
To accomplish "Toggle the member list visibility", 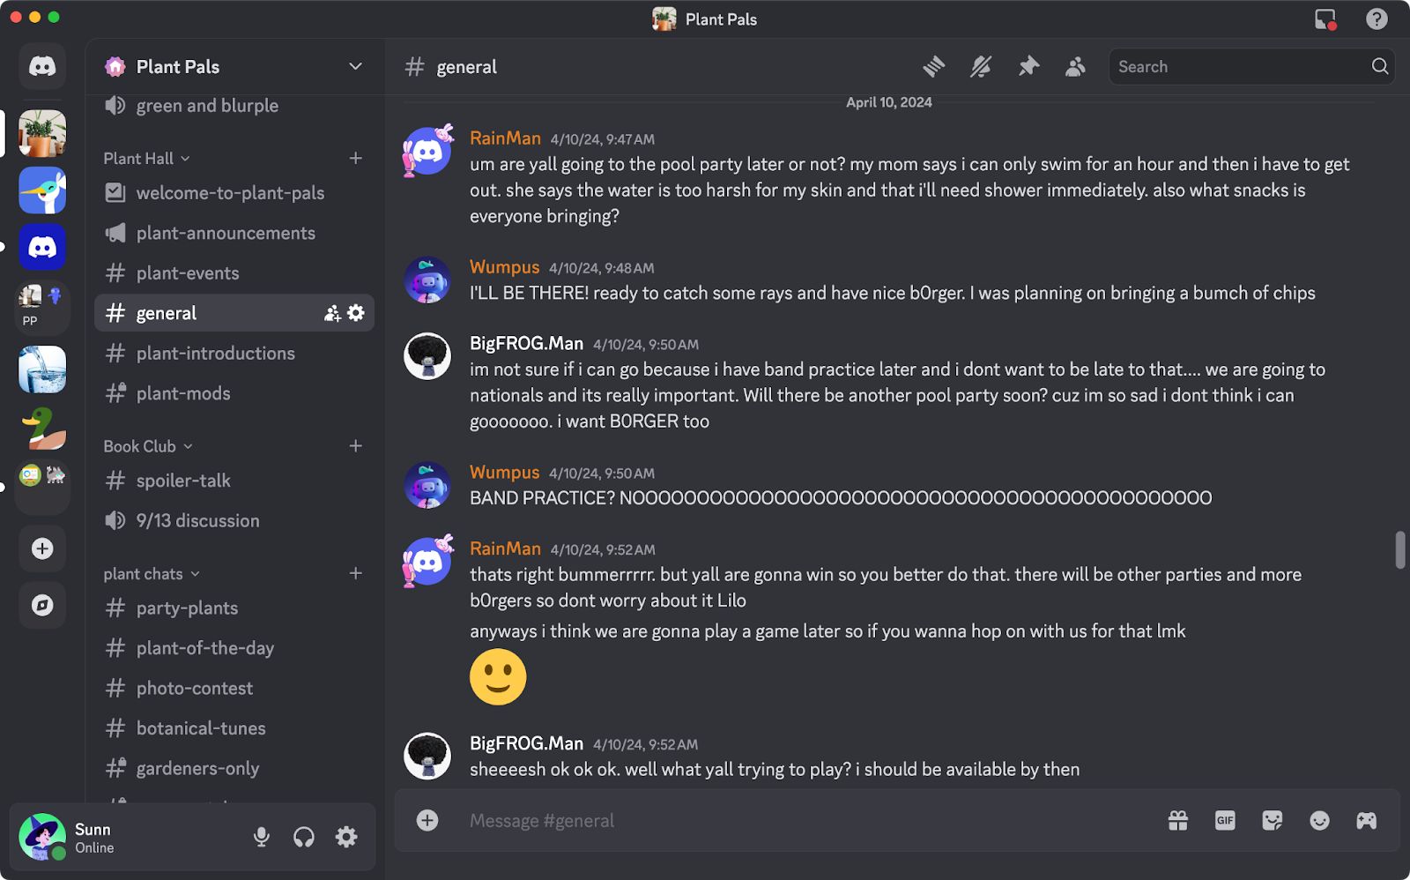I will pyautogui.click(x=1074, y=66).
